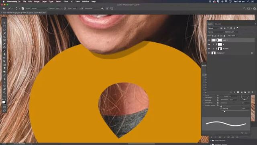Click the brush angle dial control
The width and height of the screenshot is (257, 145).
[x=245, y=97]
